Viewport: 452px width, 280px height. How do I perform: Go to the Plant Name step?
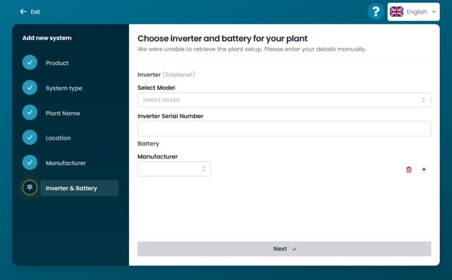click(x=63, y=113)
